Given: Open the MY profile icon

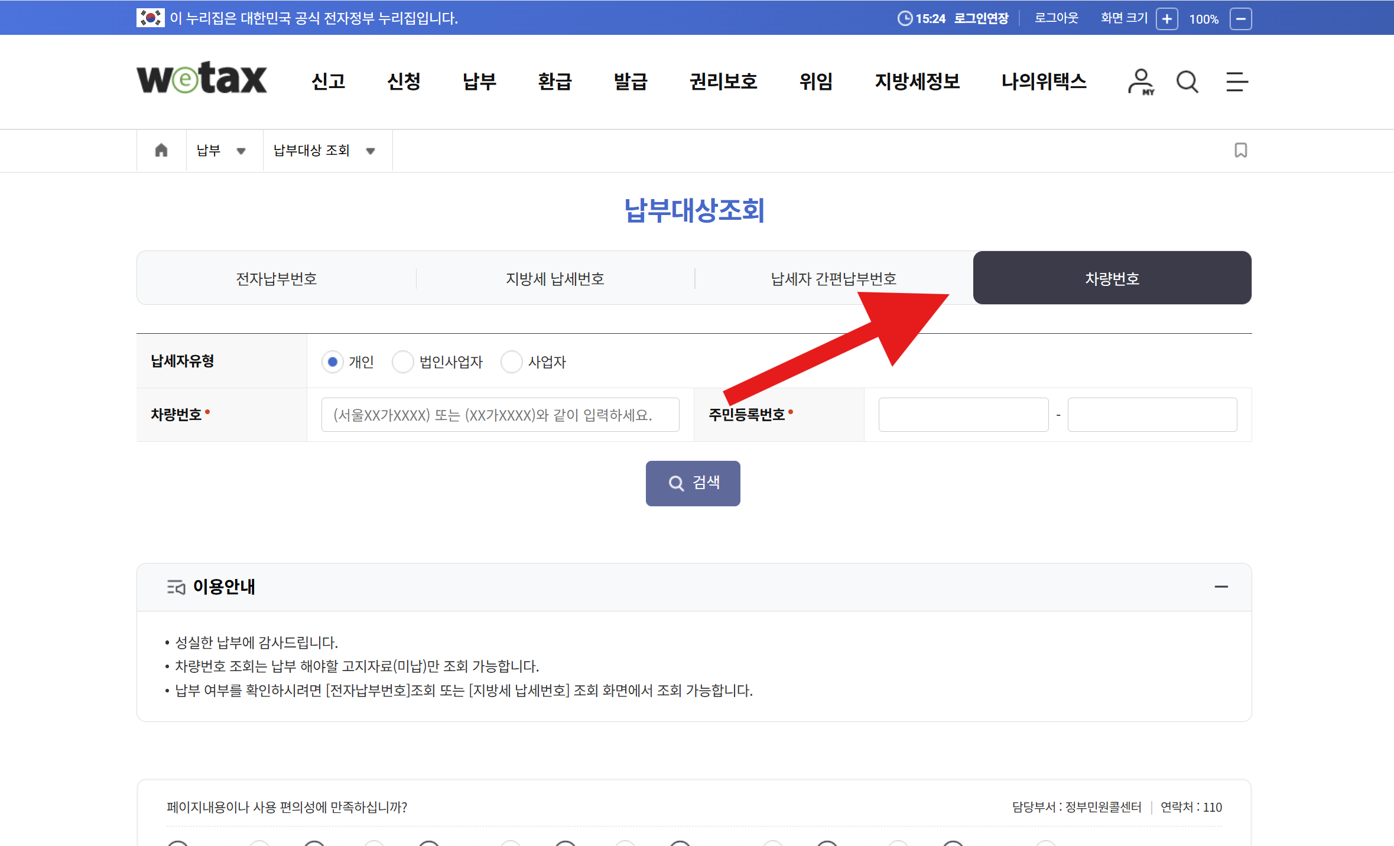Looking at the screenshot, I should [x=1140, y=82].
